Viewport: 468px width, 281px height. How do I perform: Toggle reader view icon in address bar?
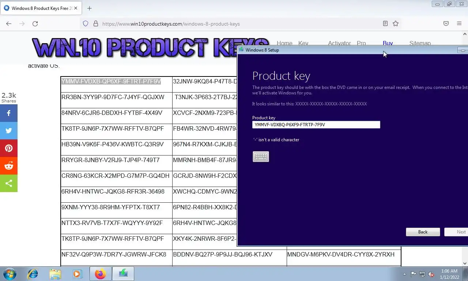pos(385,23)
